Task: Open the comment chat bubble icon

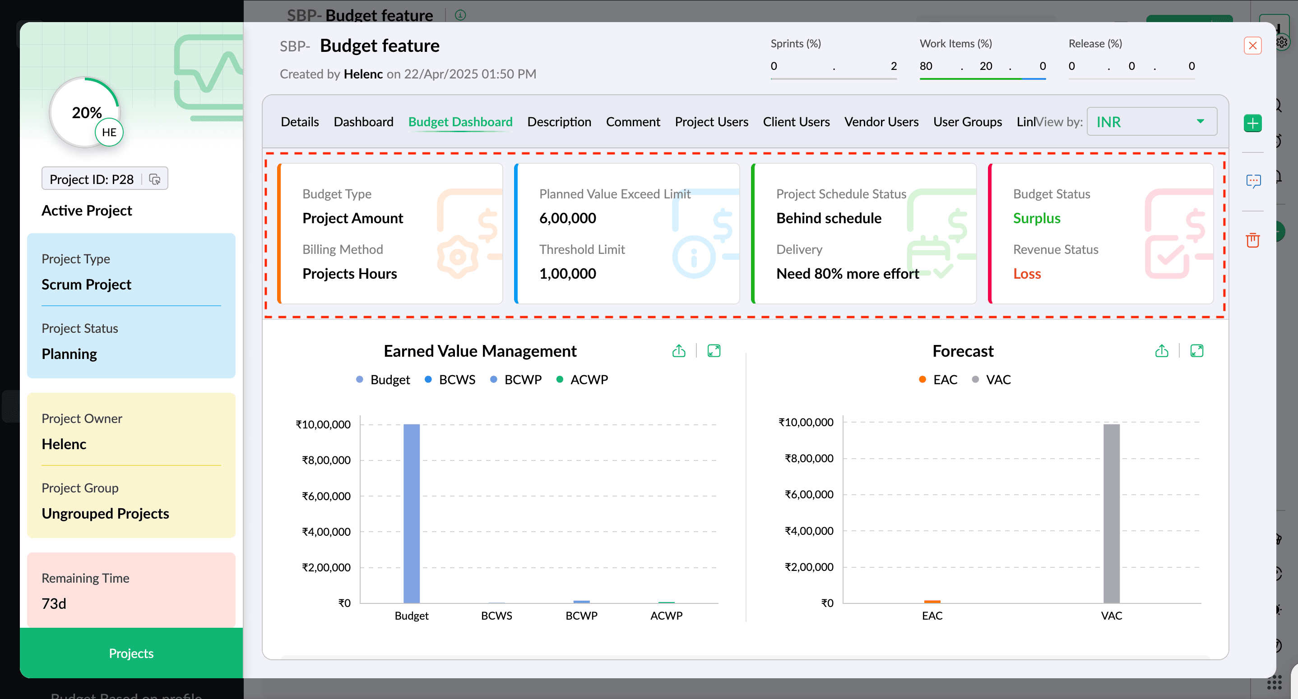Action: click(1253, 181)
